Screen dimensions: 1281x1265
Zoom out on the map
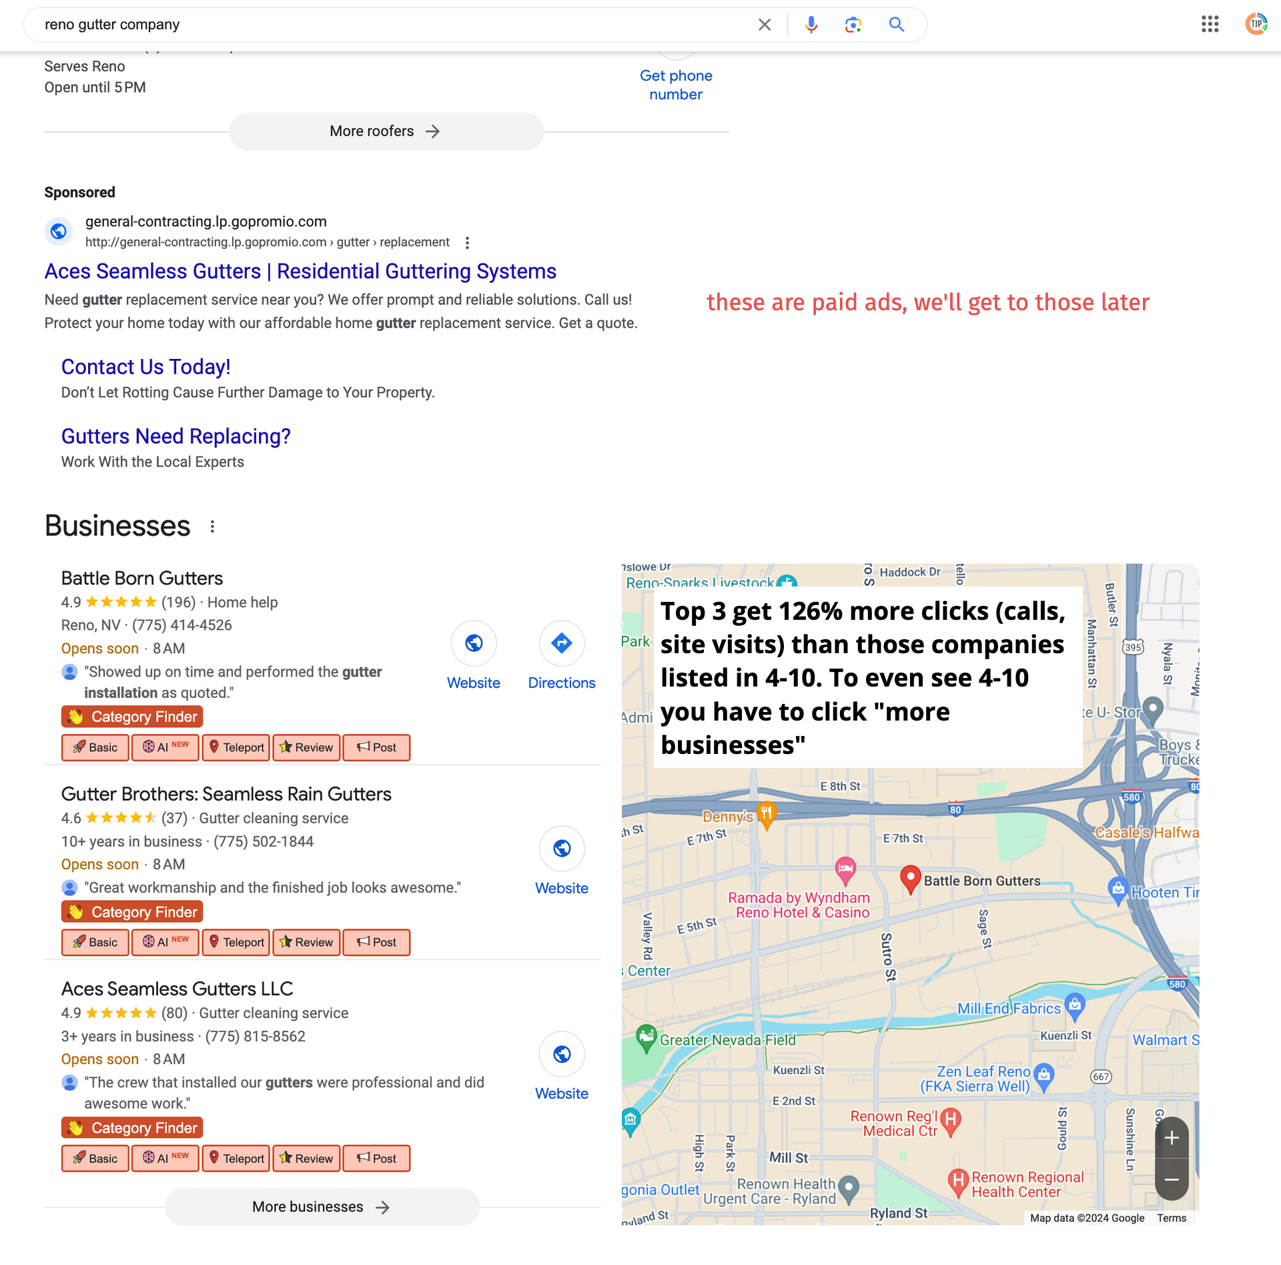tap(1172, 1180)
